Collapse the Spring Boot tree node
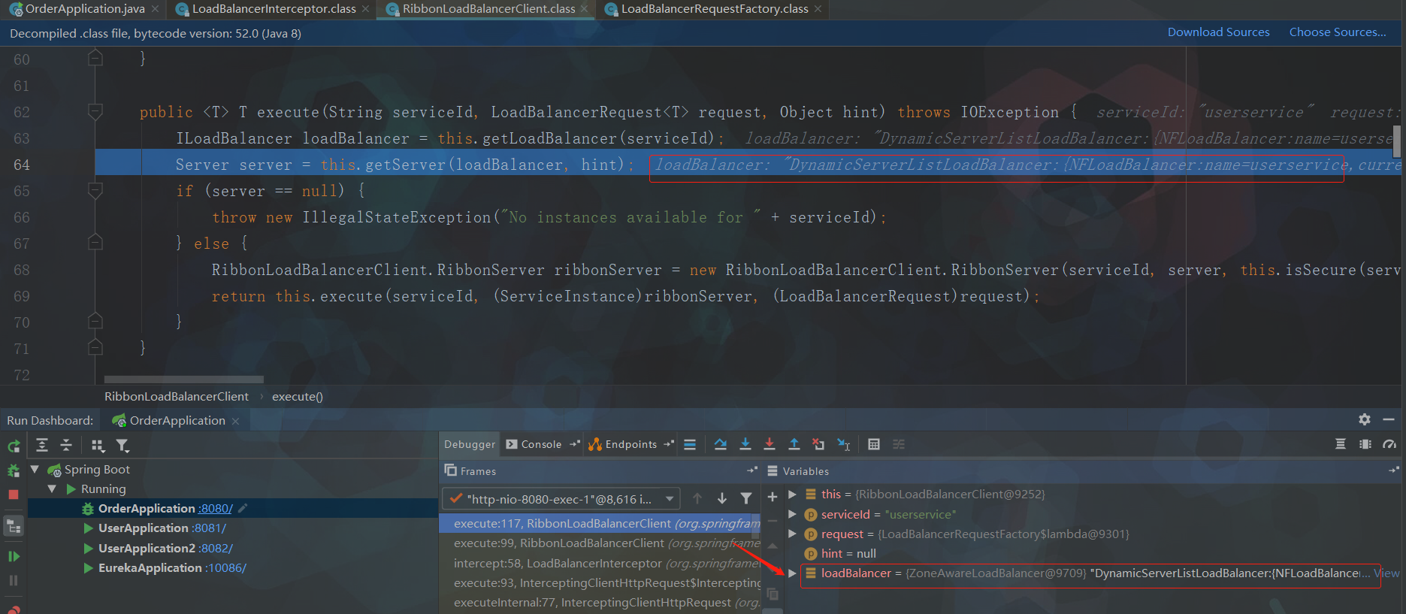The height and width of the screenshot is (614, 1406). coord(35,469)
